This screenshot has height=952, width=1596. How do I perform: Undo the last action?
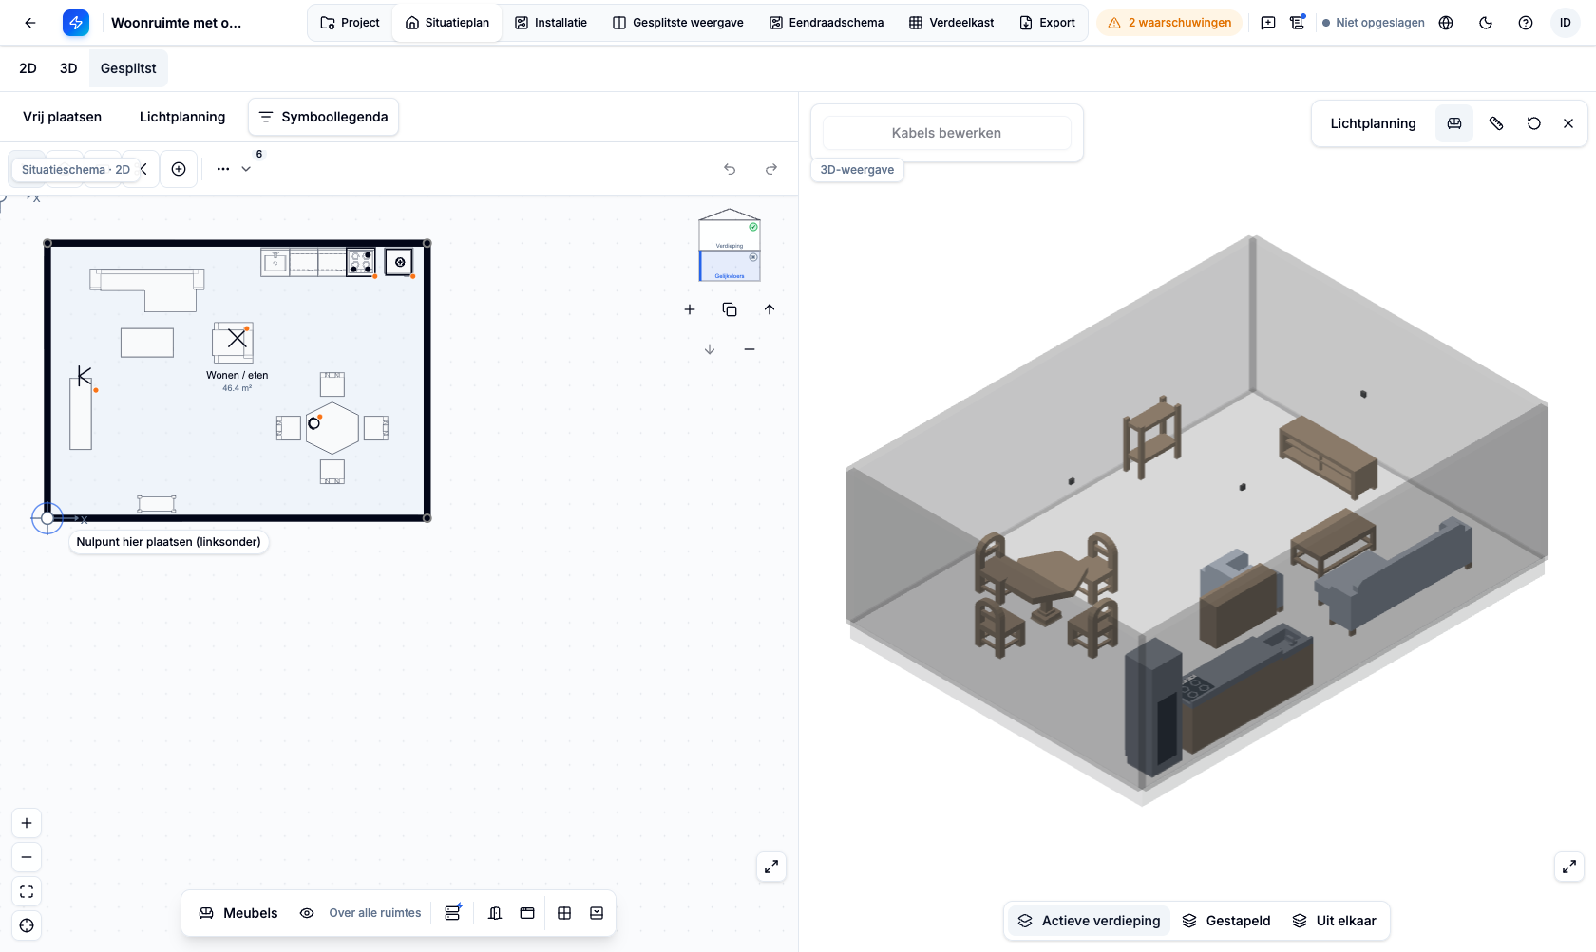[x=730, y=169]
